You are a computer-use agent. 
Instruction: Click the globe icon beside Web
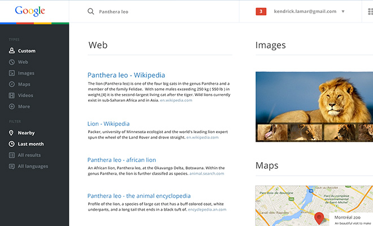coord(12,62)
